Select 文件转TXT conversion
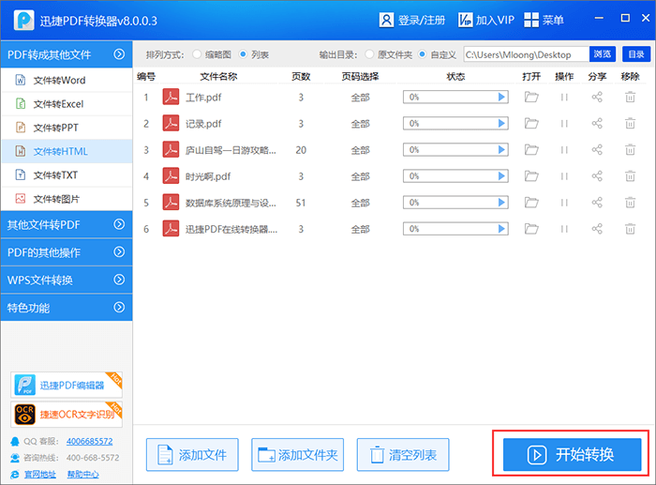Viewport: 656px width, 485px height. pos(67,174)
